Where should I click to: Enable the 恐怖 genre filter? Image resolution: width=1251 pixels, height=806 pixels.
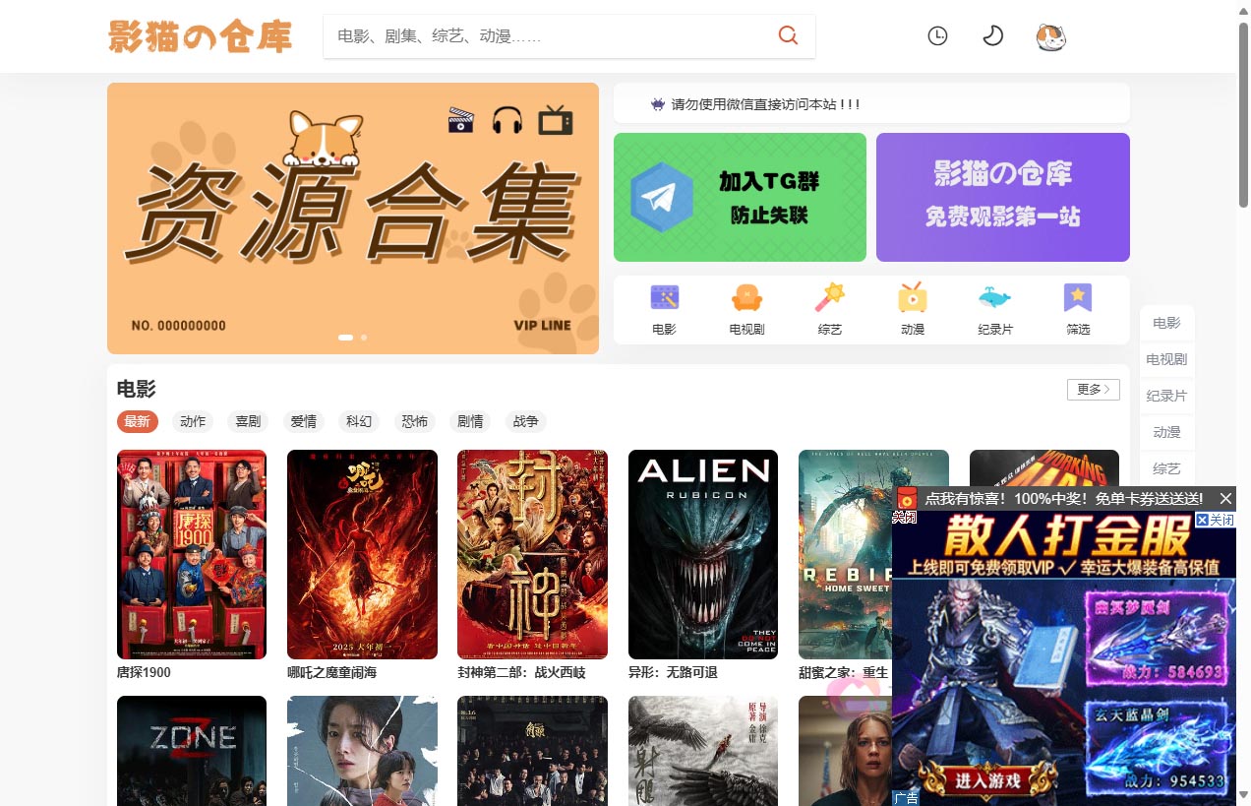point(414,421)
